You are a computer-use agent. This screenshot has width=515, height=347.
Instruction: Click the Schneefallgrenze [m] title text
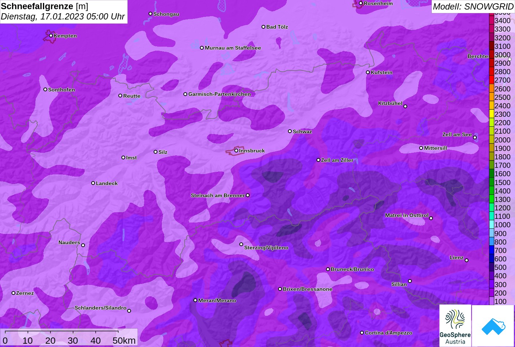tap(45, 6)
